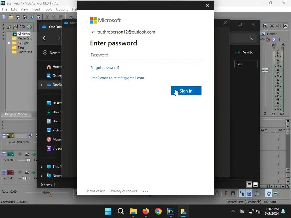Click the lightning bolt media icon
The image size is (291, 218).
(9, 27)
